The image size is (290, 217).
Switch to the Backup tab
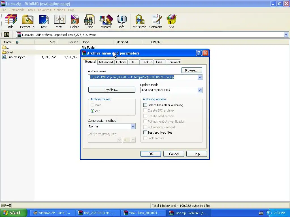pos(147,62)
